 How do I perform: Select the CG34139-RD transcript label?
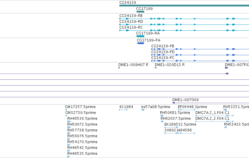tap(131, 22)
